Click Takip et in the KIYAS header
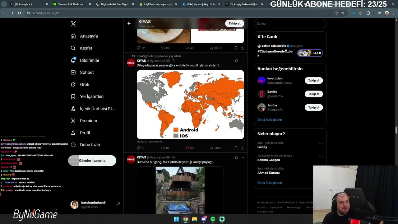 234,23
